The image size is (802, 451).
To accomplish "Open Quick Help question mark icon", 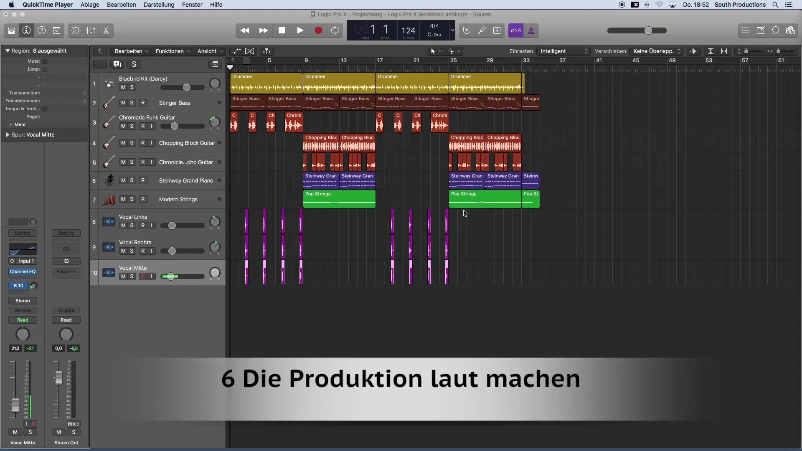I will point(41,30).
